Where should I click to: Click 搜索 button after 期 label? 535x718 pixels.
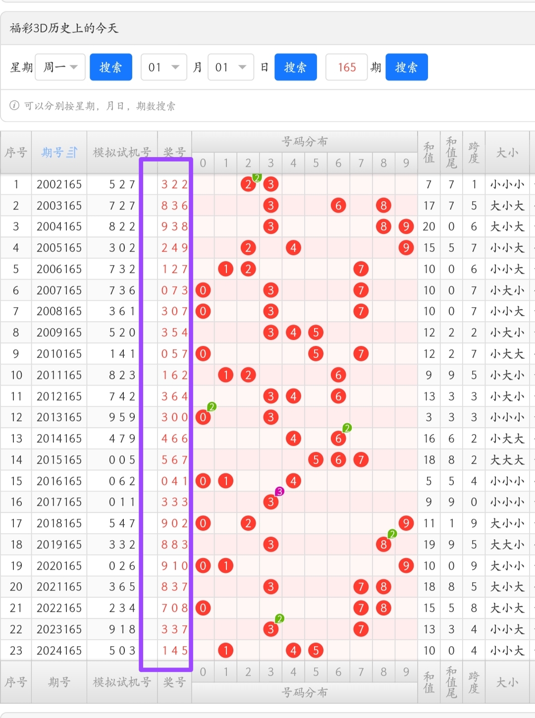[407, 67]
